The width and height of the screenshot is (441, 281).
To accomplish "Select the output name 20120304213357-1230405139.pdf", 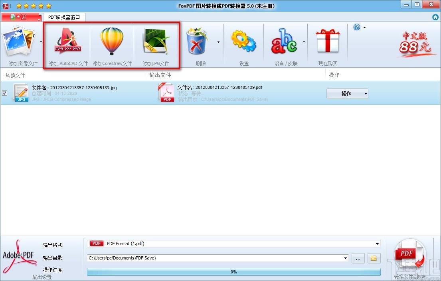I will click(x=229, y=87).
